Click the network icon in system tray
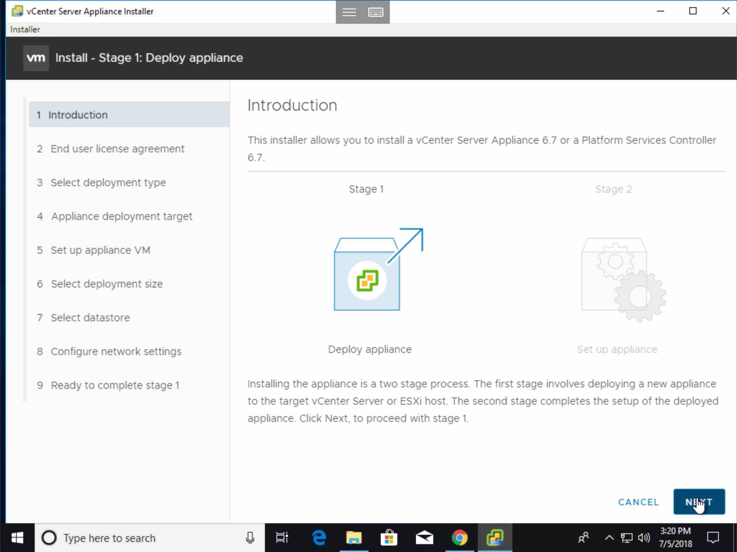The height and width of the screenshot is (552, 737). coord(626,537)
